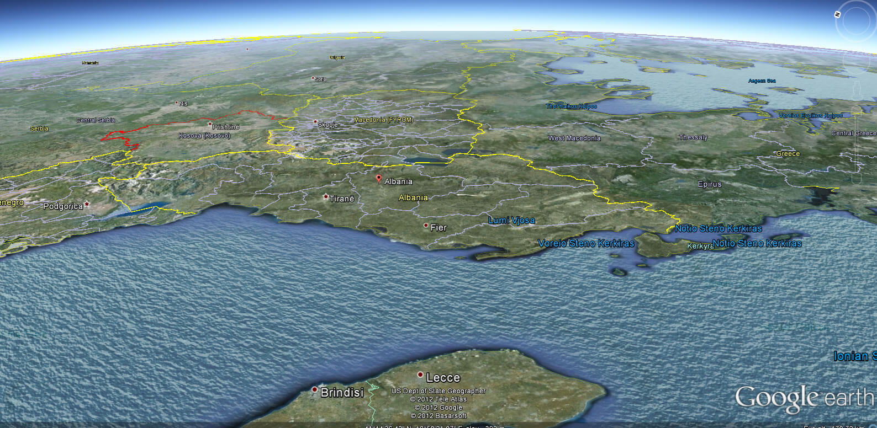This screenshot has width=877, height=428.
Task: Click the Fier city dot marker
Action: pyautogui.click(x=426, y=226)
